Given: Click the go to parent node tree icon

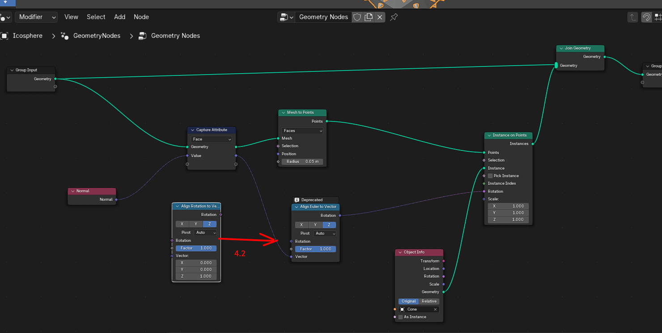Looking at the screenshot, I should [x=632, y=17].
